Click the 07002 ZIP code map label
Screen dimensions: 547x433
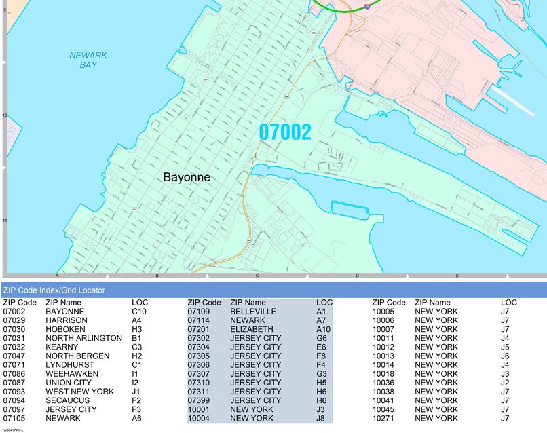pyautogui.click(x=284, y=132)
